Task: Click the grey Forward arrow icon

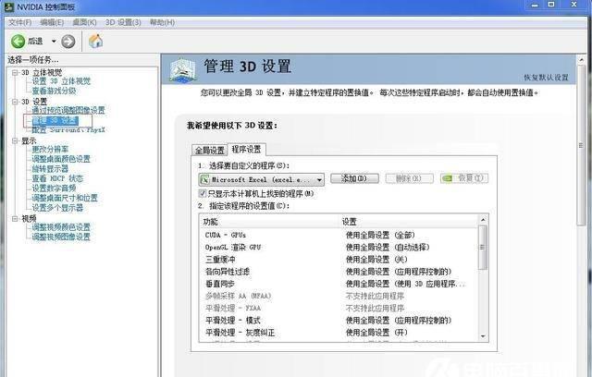Action: tap(68, 41)
